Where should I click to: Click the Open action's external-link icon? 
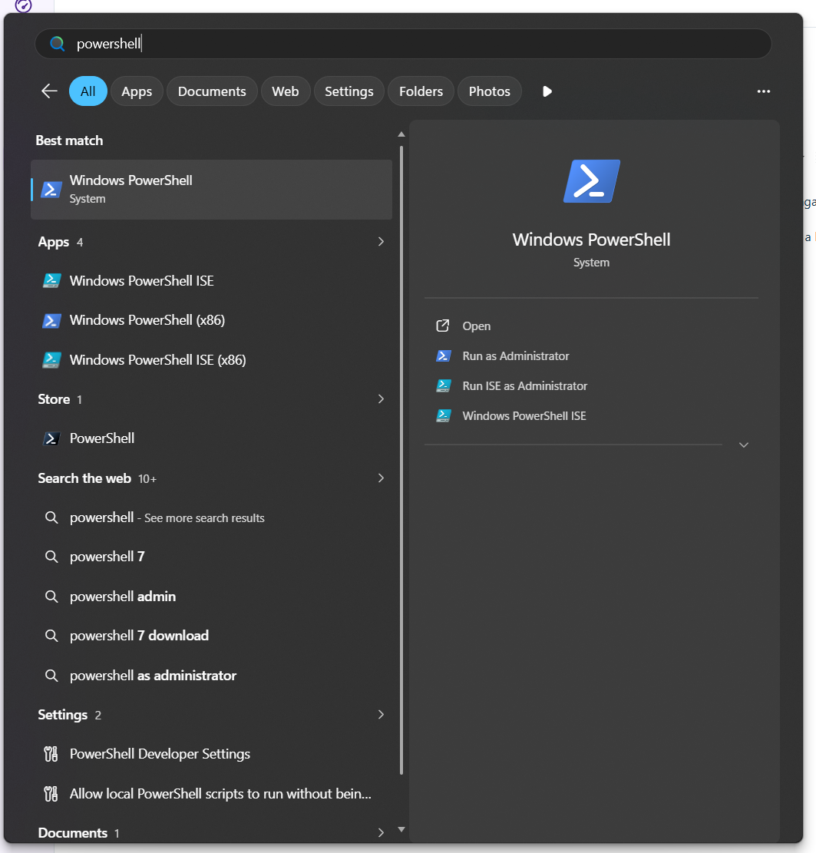click(x=443, y=326)
